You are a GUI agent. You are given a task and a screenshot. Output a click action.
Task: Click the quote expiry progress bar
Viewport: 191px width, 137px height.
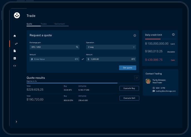click(83, 83)
